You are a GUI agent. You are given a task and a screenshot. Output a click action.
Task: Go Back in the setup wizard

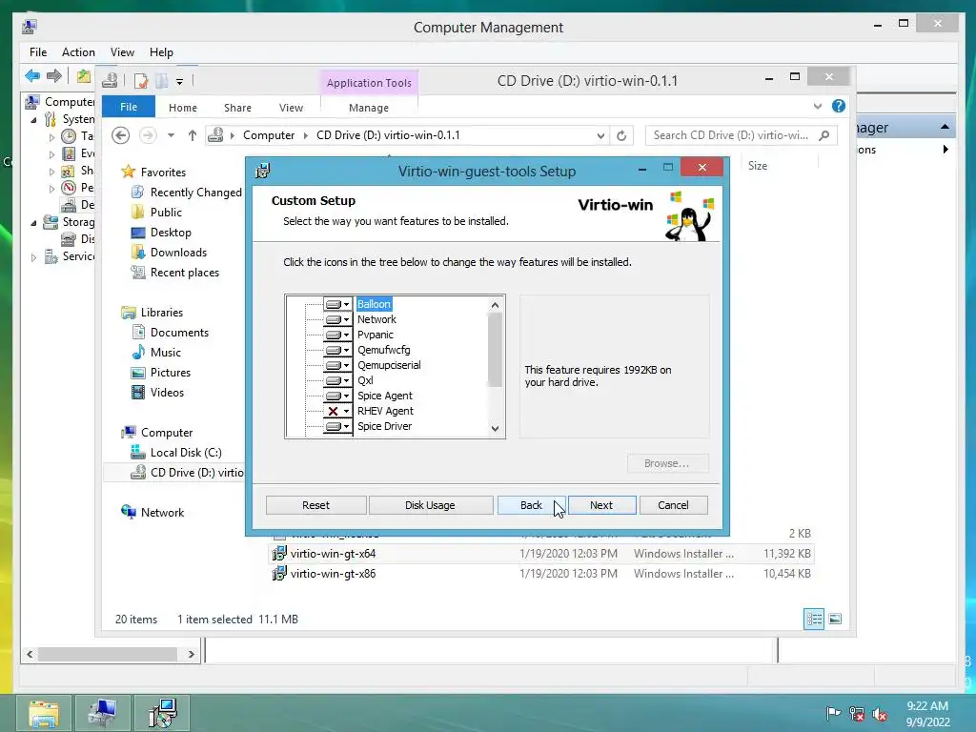point(531,505)
